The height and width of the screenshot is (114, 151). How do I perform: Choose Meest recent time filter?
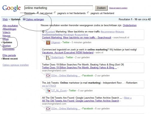tap(10, 59)
